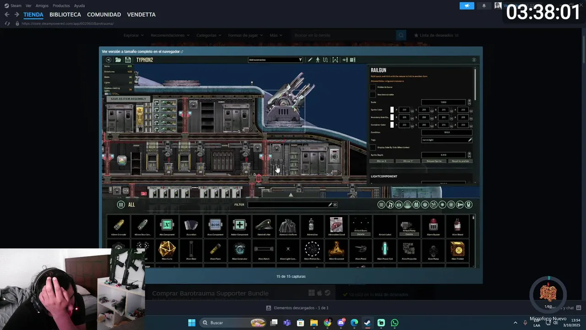Click the waypoint generation icon

coord(335,60)
